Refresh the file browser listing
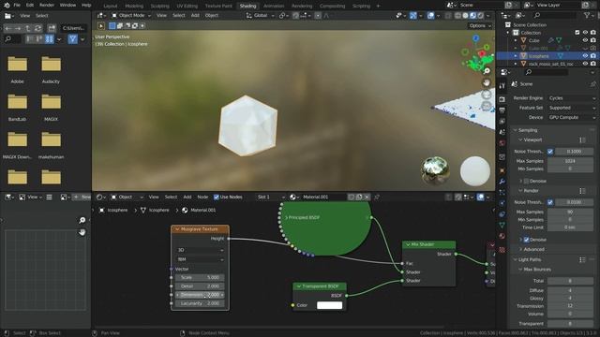This screenshot has height=337, width=600. tap(37, 28)
